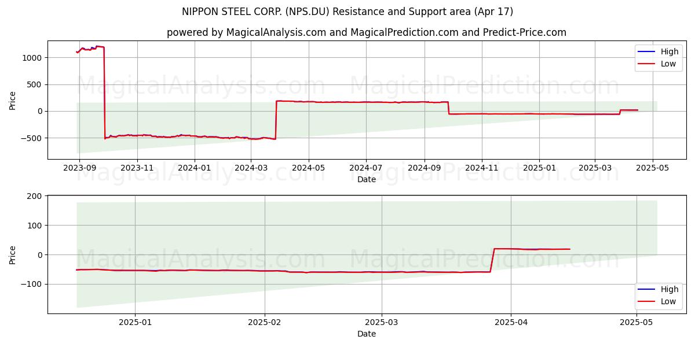Click the bottom chart x-axis label '2025-02'
This screenshot has width=695, height=347.
click(265, 323)
